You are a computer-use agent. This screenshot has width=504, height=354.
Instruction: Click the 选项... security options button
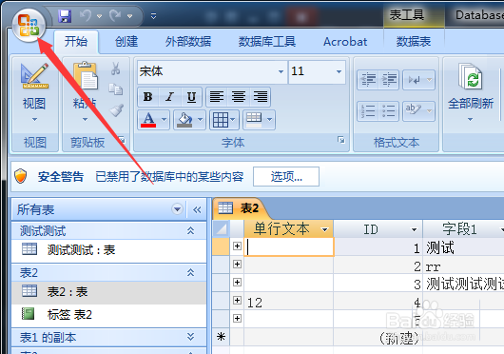point(286,176)
